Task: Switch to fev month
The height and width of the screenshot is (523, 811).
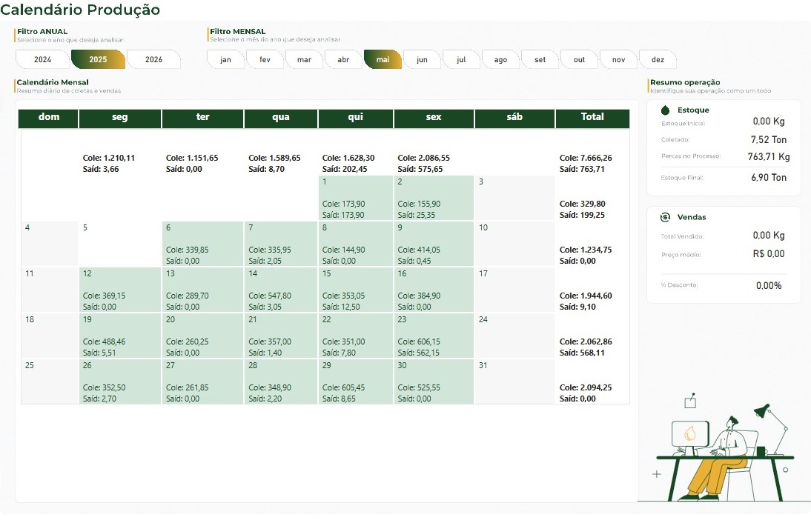Action: [x=265, y=59]
